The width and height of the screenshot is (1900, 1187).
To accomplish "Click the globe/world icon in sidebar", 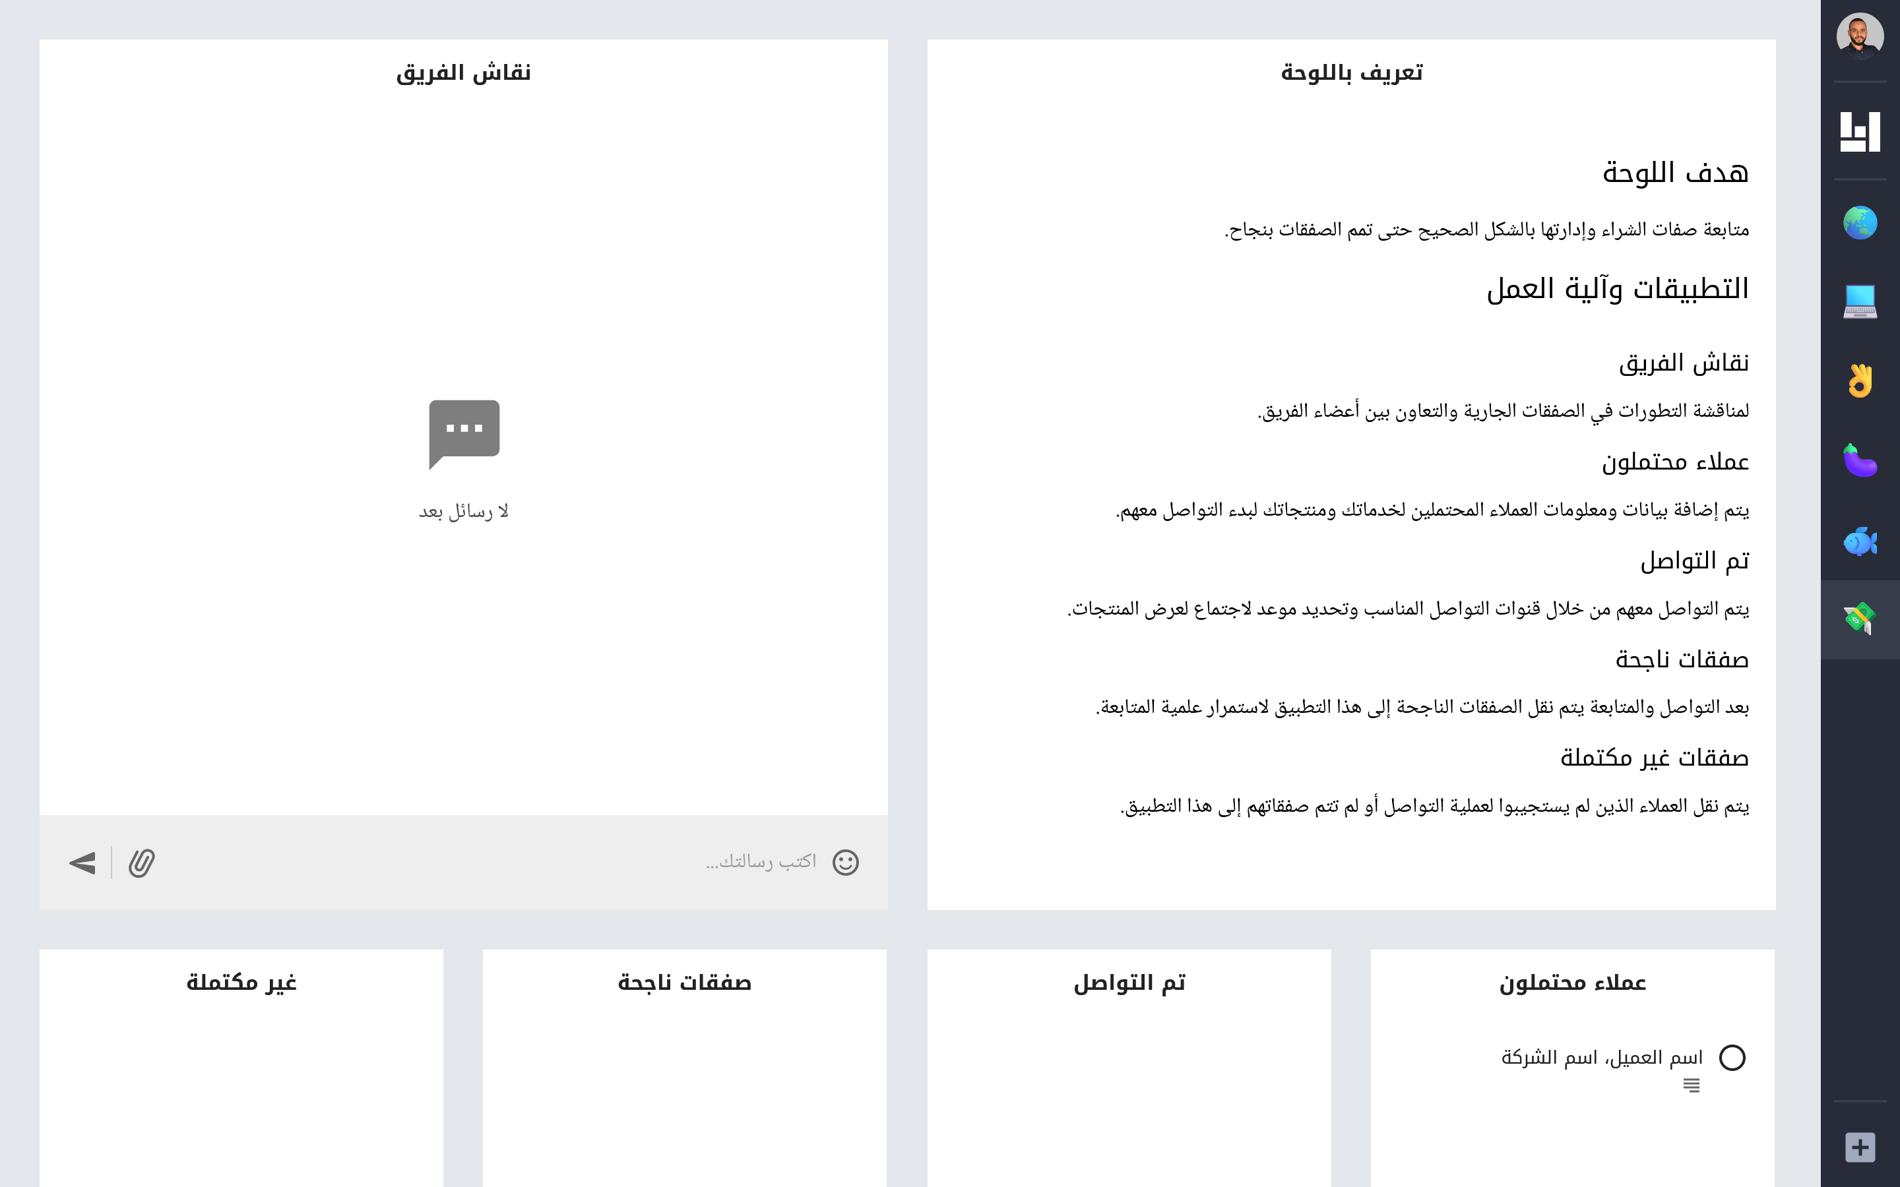I will click(x=1858, y=222).
